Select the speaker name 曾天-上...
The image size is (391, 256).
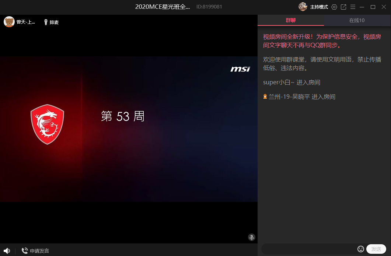point(26,22)
